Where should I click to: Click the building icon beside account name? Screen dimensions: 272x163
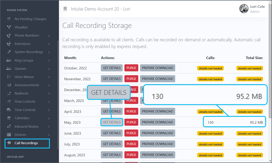tap(65, 9)
